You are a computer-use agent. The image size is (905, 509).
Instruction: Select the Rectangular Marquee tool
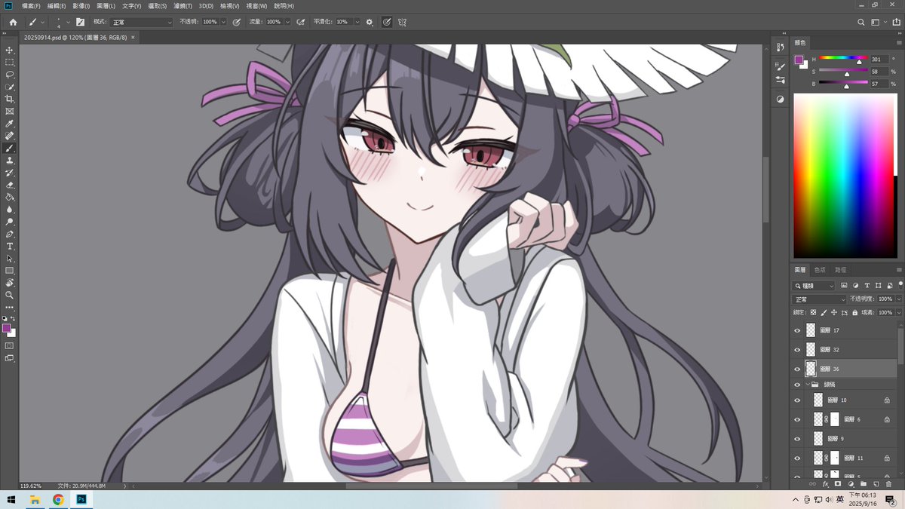pos(10,62)
